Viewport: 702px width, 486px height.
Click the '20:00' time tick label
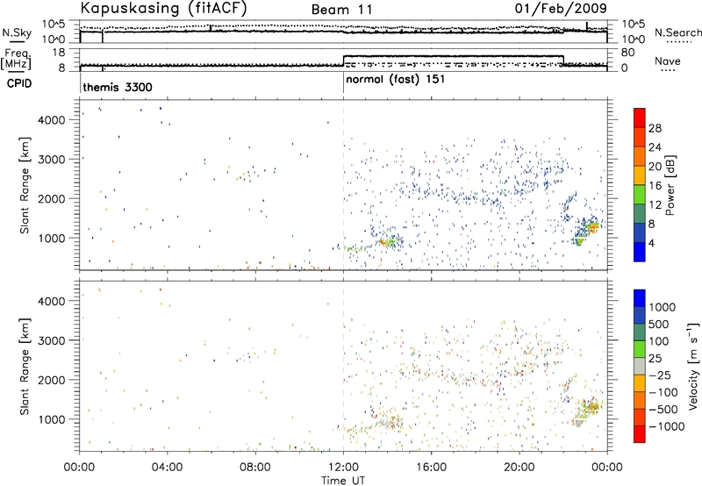519,468
